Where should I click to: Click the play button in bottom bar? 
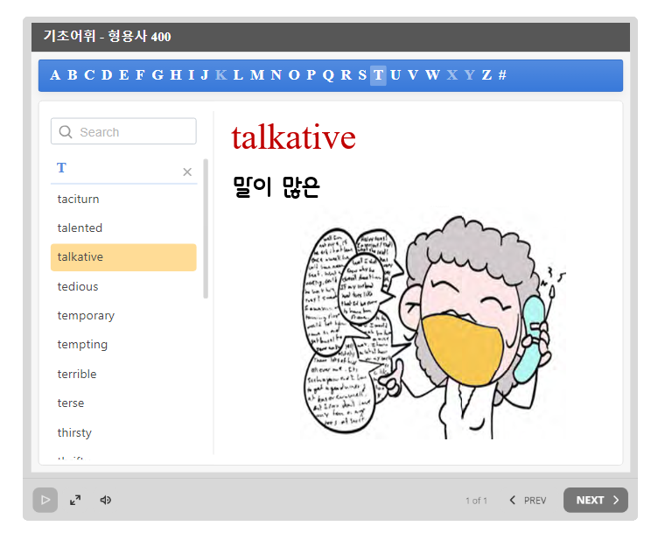(x=45, y=500)
